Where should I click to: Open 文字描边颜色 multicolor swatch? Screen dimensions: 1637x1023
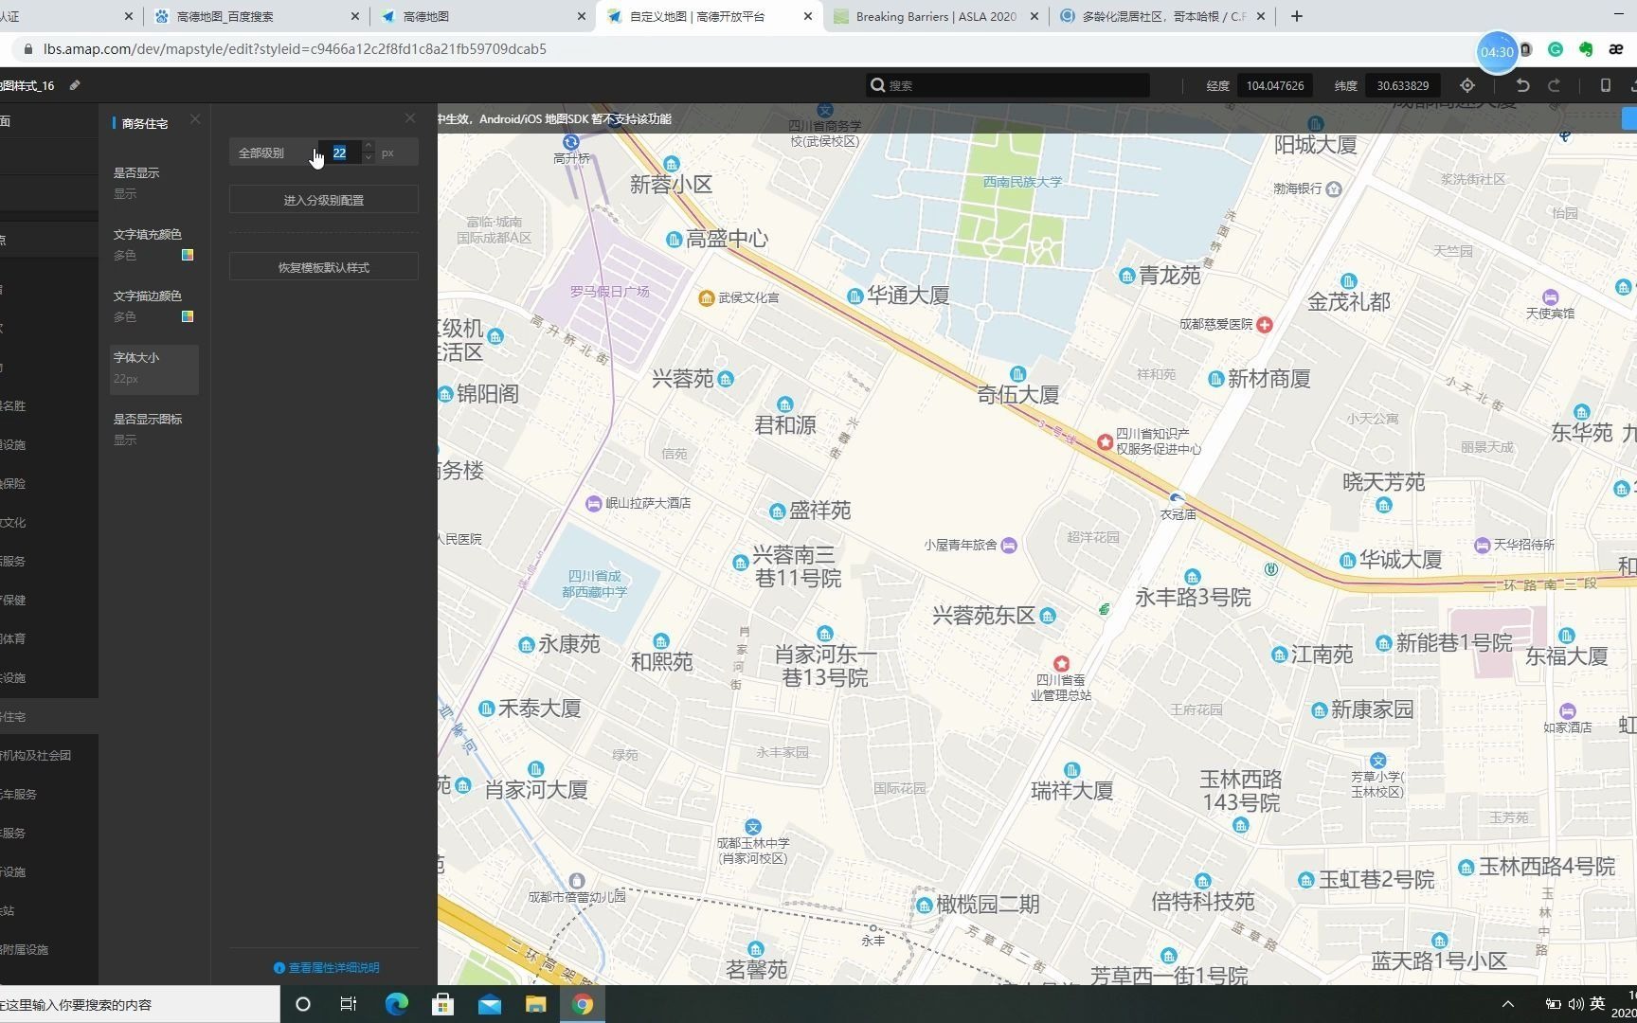(188, 316)
